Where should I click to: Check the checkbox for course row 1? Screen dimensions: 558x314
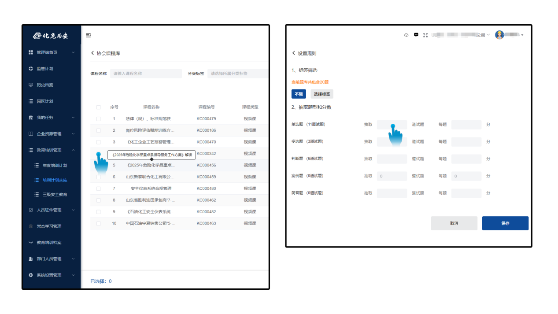coord(98,119)
